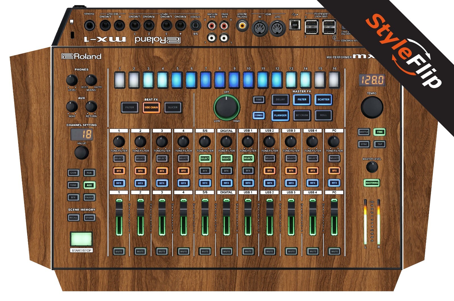Click the SYNC button
The height and width of the screenshot is (301, 454).
pyautogui.click(x=364, y=144)
